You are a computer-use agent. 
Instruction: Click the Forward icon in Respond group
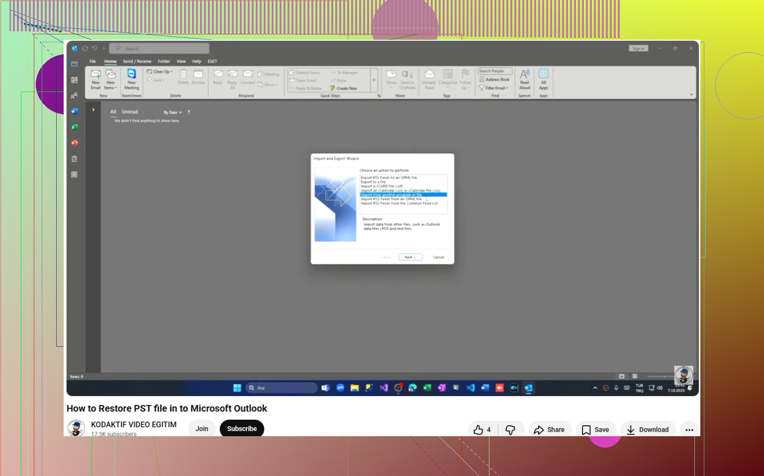pyautogui.click(x=248, y=77)
